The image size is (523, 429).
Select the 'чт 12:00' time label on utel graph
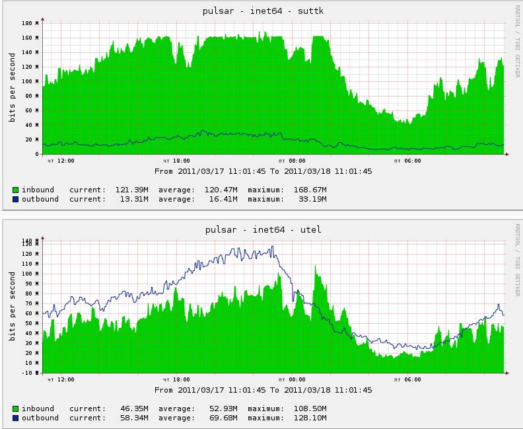(61, 379)
